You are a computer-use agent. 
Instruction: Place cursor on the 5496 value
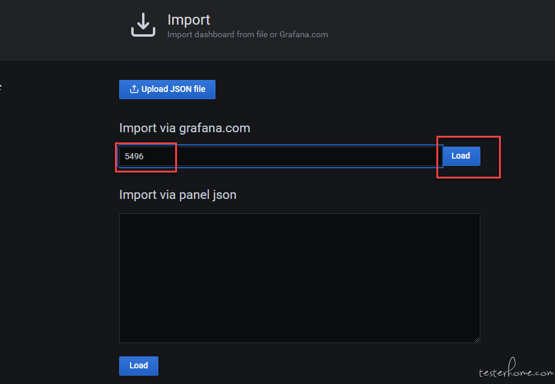134,156
